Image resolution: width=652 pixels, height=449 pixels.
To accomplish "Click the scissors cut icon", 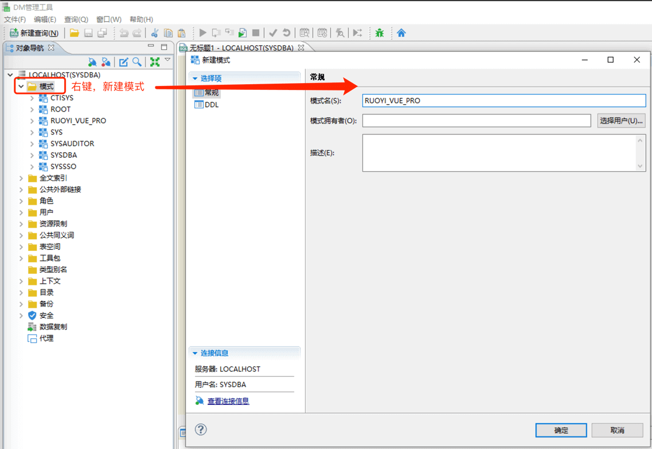I will coord(154,33).
